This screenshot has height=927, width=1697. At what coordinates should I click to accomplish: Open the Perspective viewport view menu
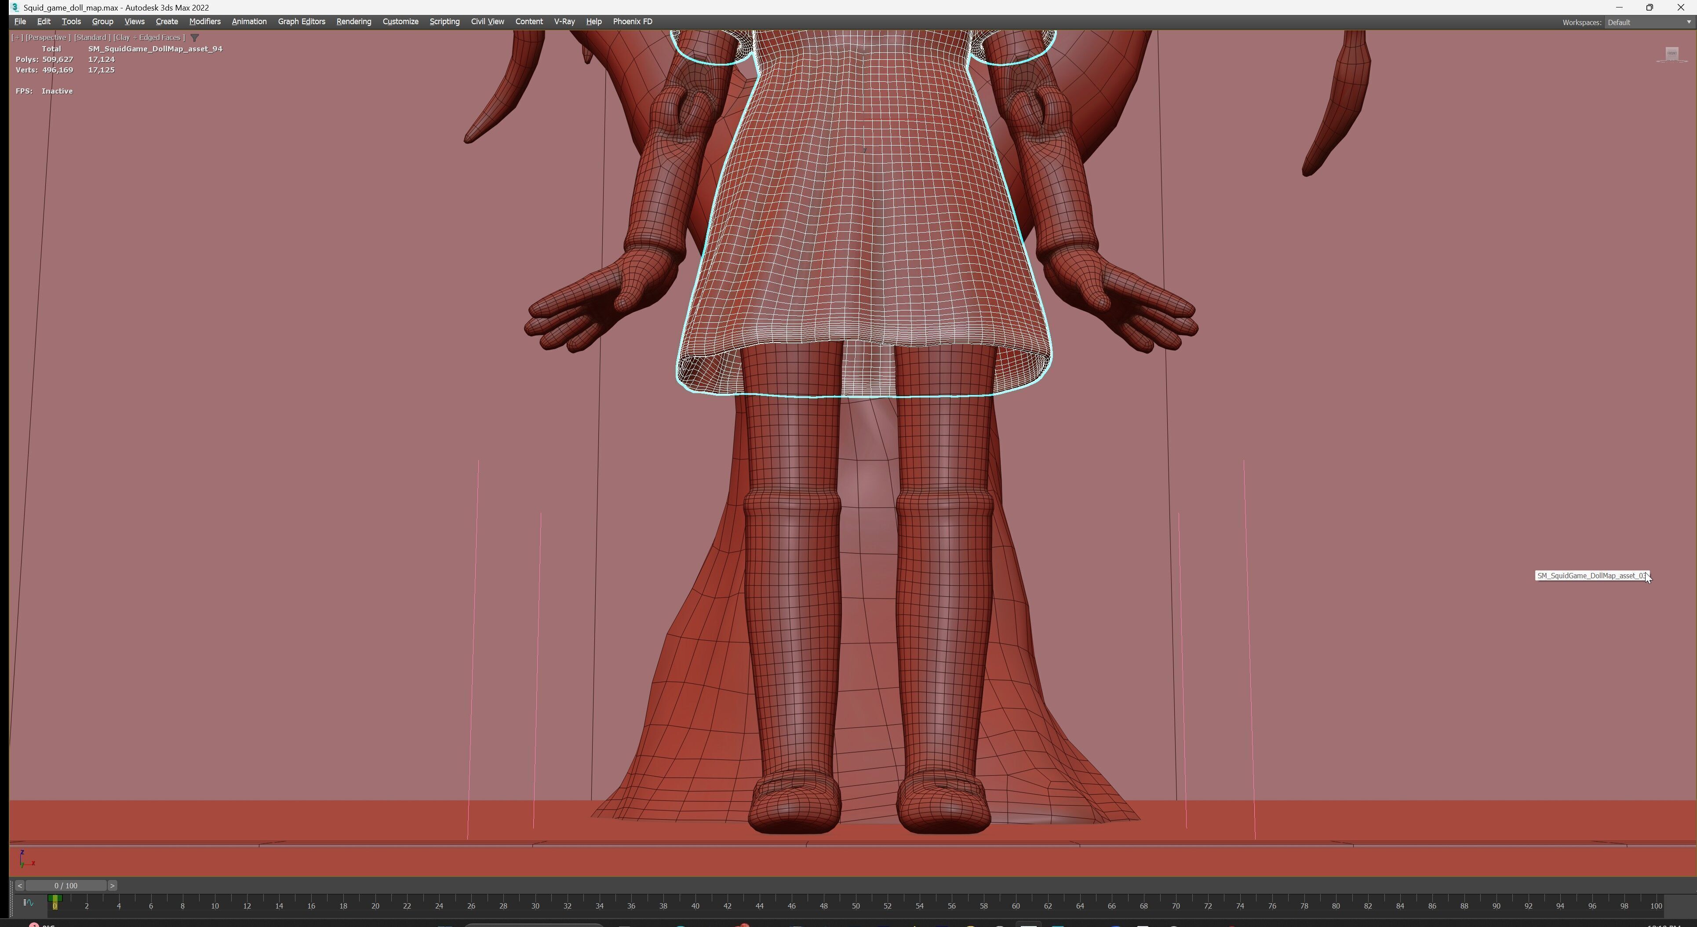(x=47, y=37)
